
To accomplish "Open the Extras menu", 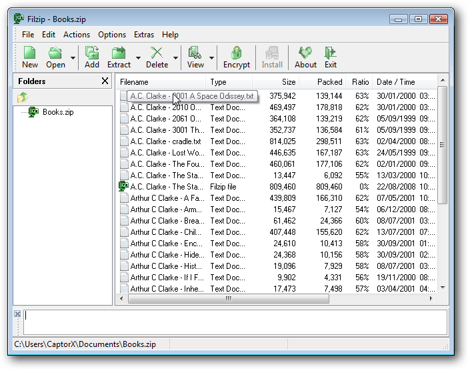I will (x=144, y=35).
